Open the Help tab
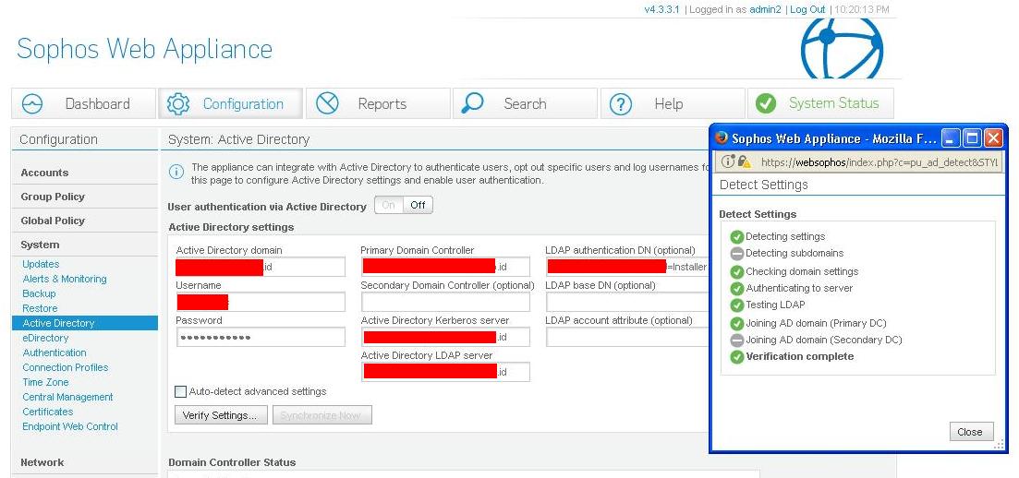This screenshot has width=1019, height=478. [673, 103]
